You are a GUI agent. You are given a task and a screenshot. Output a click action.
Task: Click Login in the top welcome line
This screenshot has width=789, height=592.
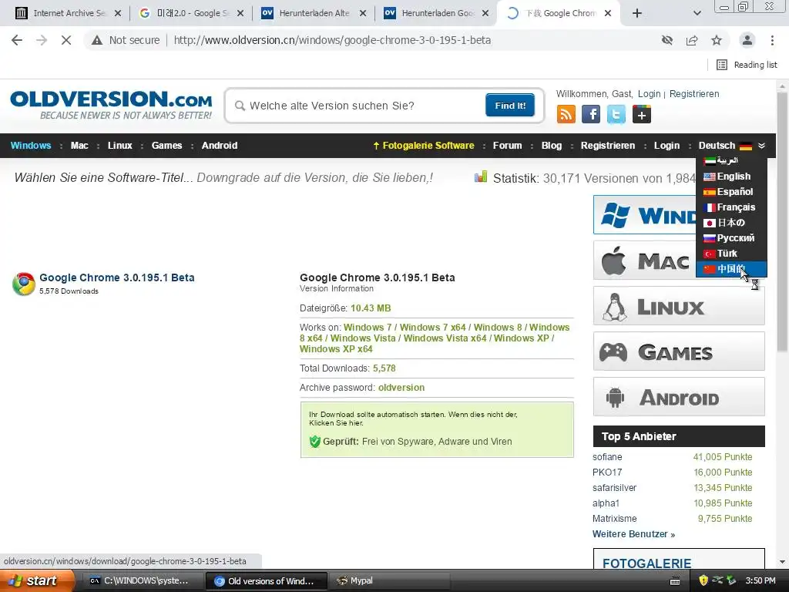click(649, 93)
